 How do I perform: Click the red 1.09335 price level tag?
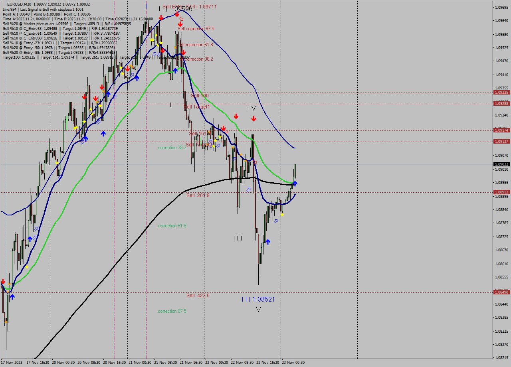501,93
